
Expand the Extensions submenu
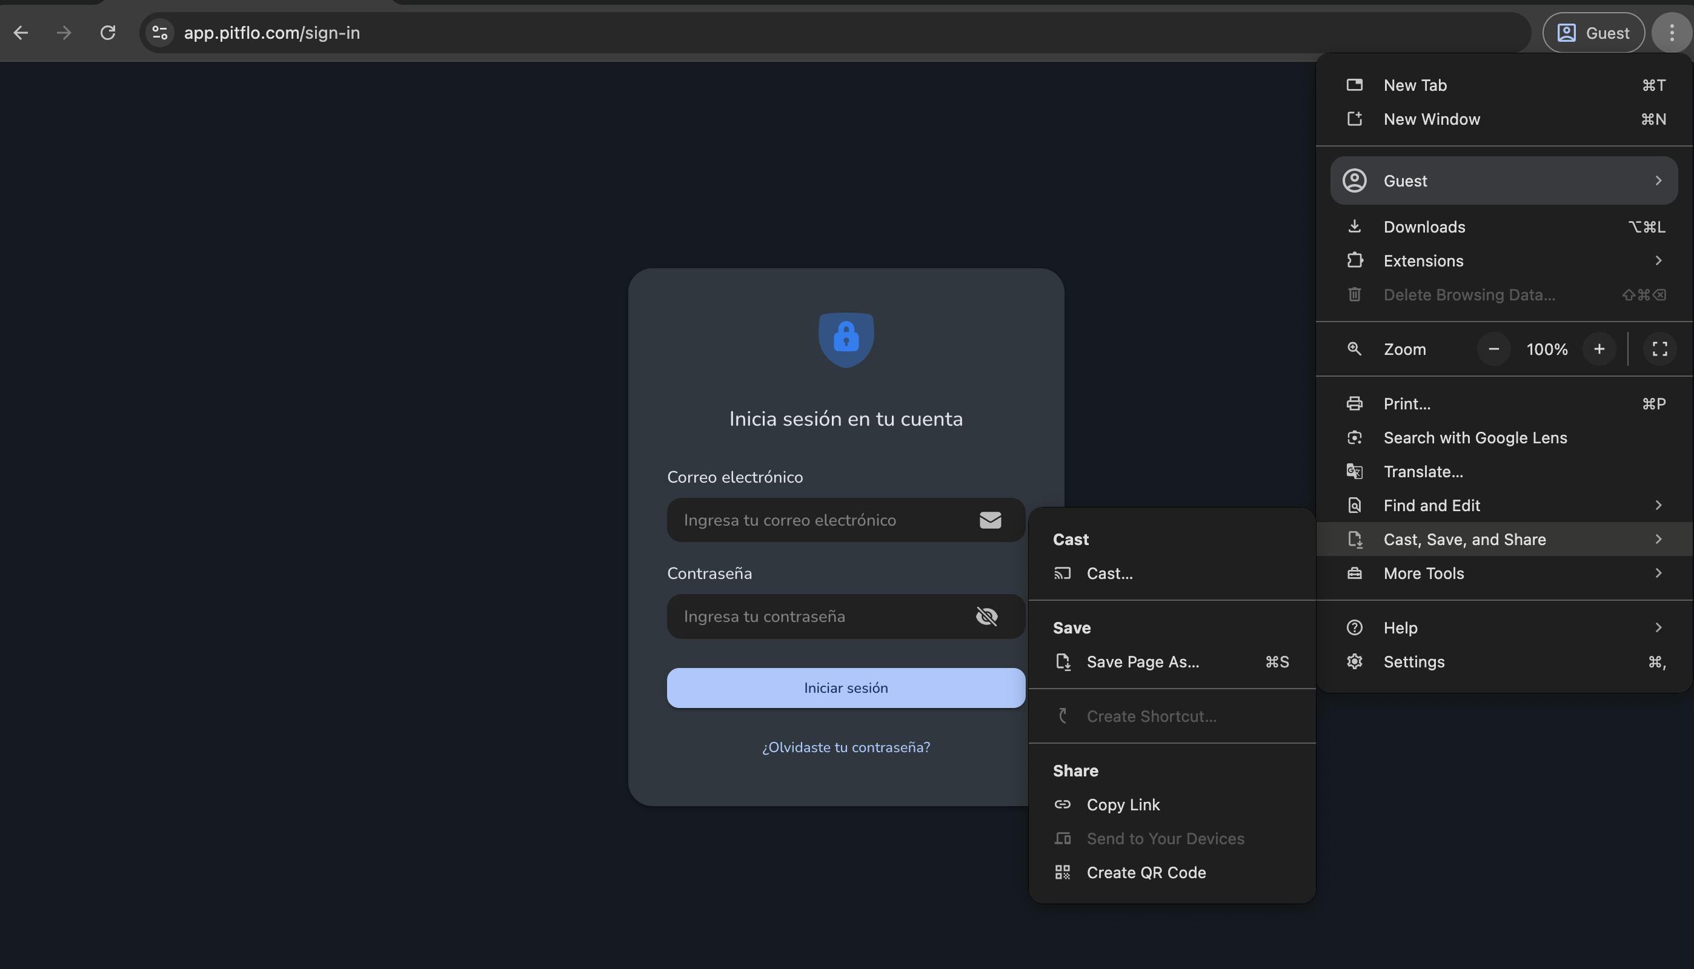1504,261
